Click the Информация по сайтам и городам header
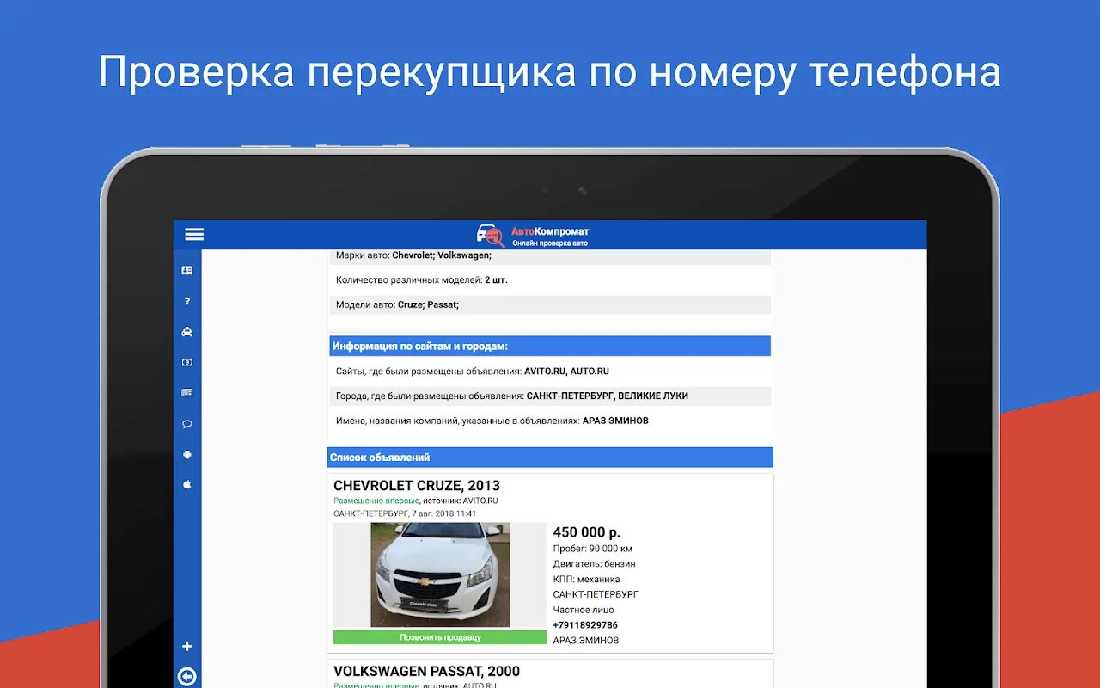 point(550,346)
